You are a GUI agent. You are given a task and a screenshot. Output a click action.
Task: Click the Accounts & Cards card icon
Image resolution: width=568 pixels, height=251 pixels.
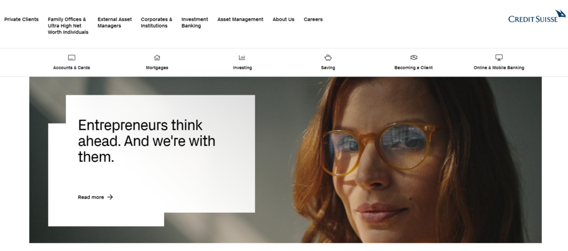click(x=72, y=58)
